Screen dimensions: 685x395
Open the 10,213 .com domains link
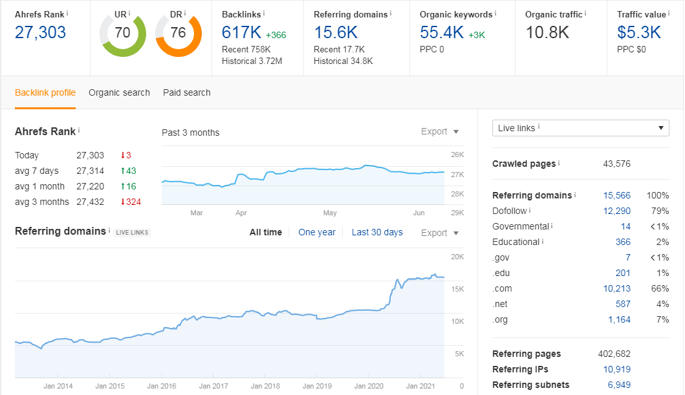click(617, 288)
